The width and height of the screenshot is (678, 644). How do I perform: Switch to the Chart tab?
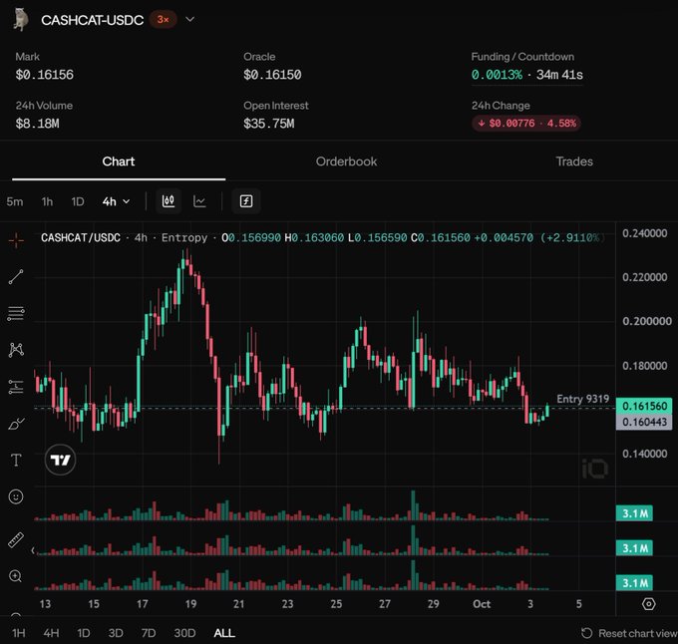pos(119,161)
